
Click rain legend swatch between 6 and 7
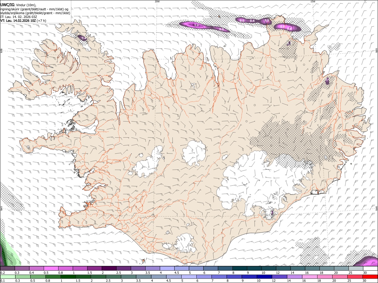[204, 277]
